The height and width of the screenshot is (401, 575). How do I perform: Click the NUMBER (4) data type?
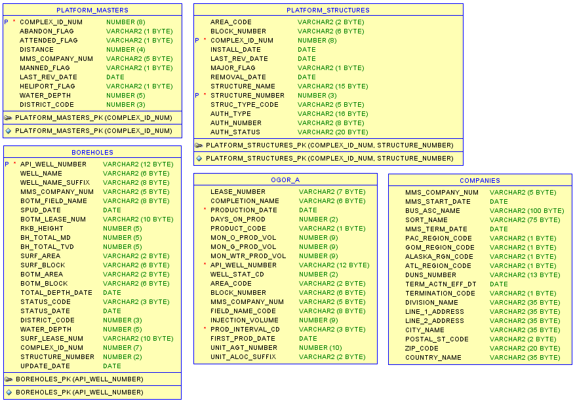[126, 50]
